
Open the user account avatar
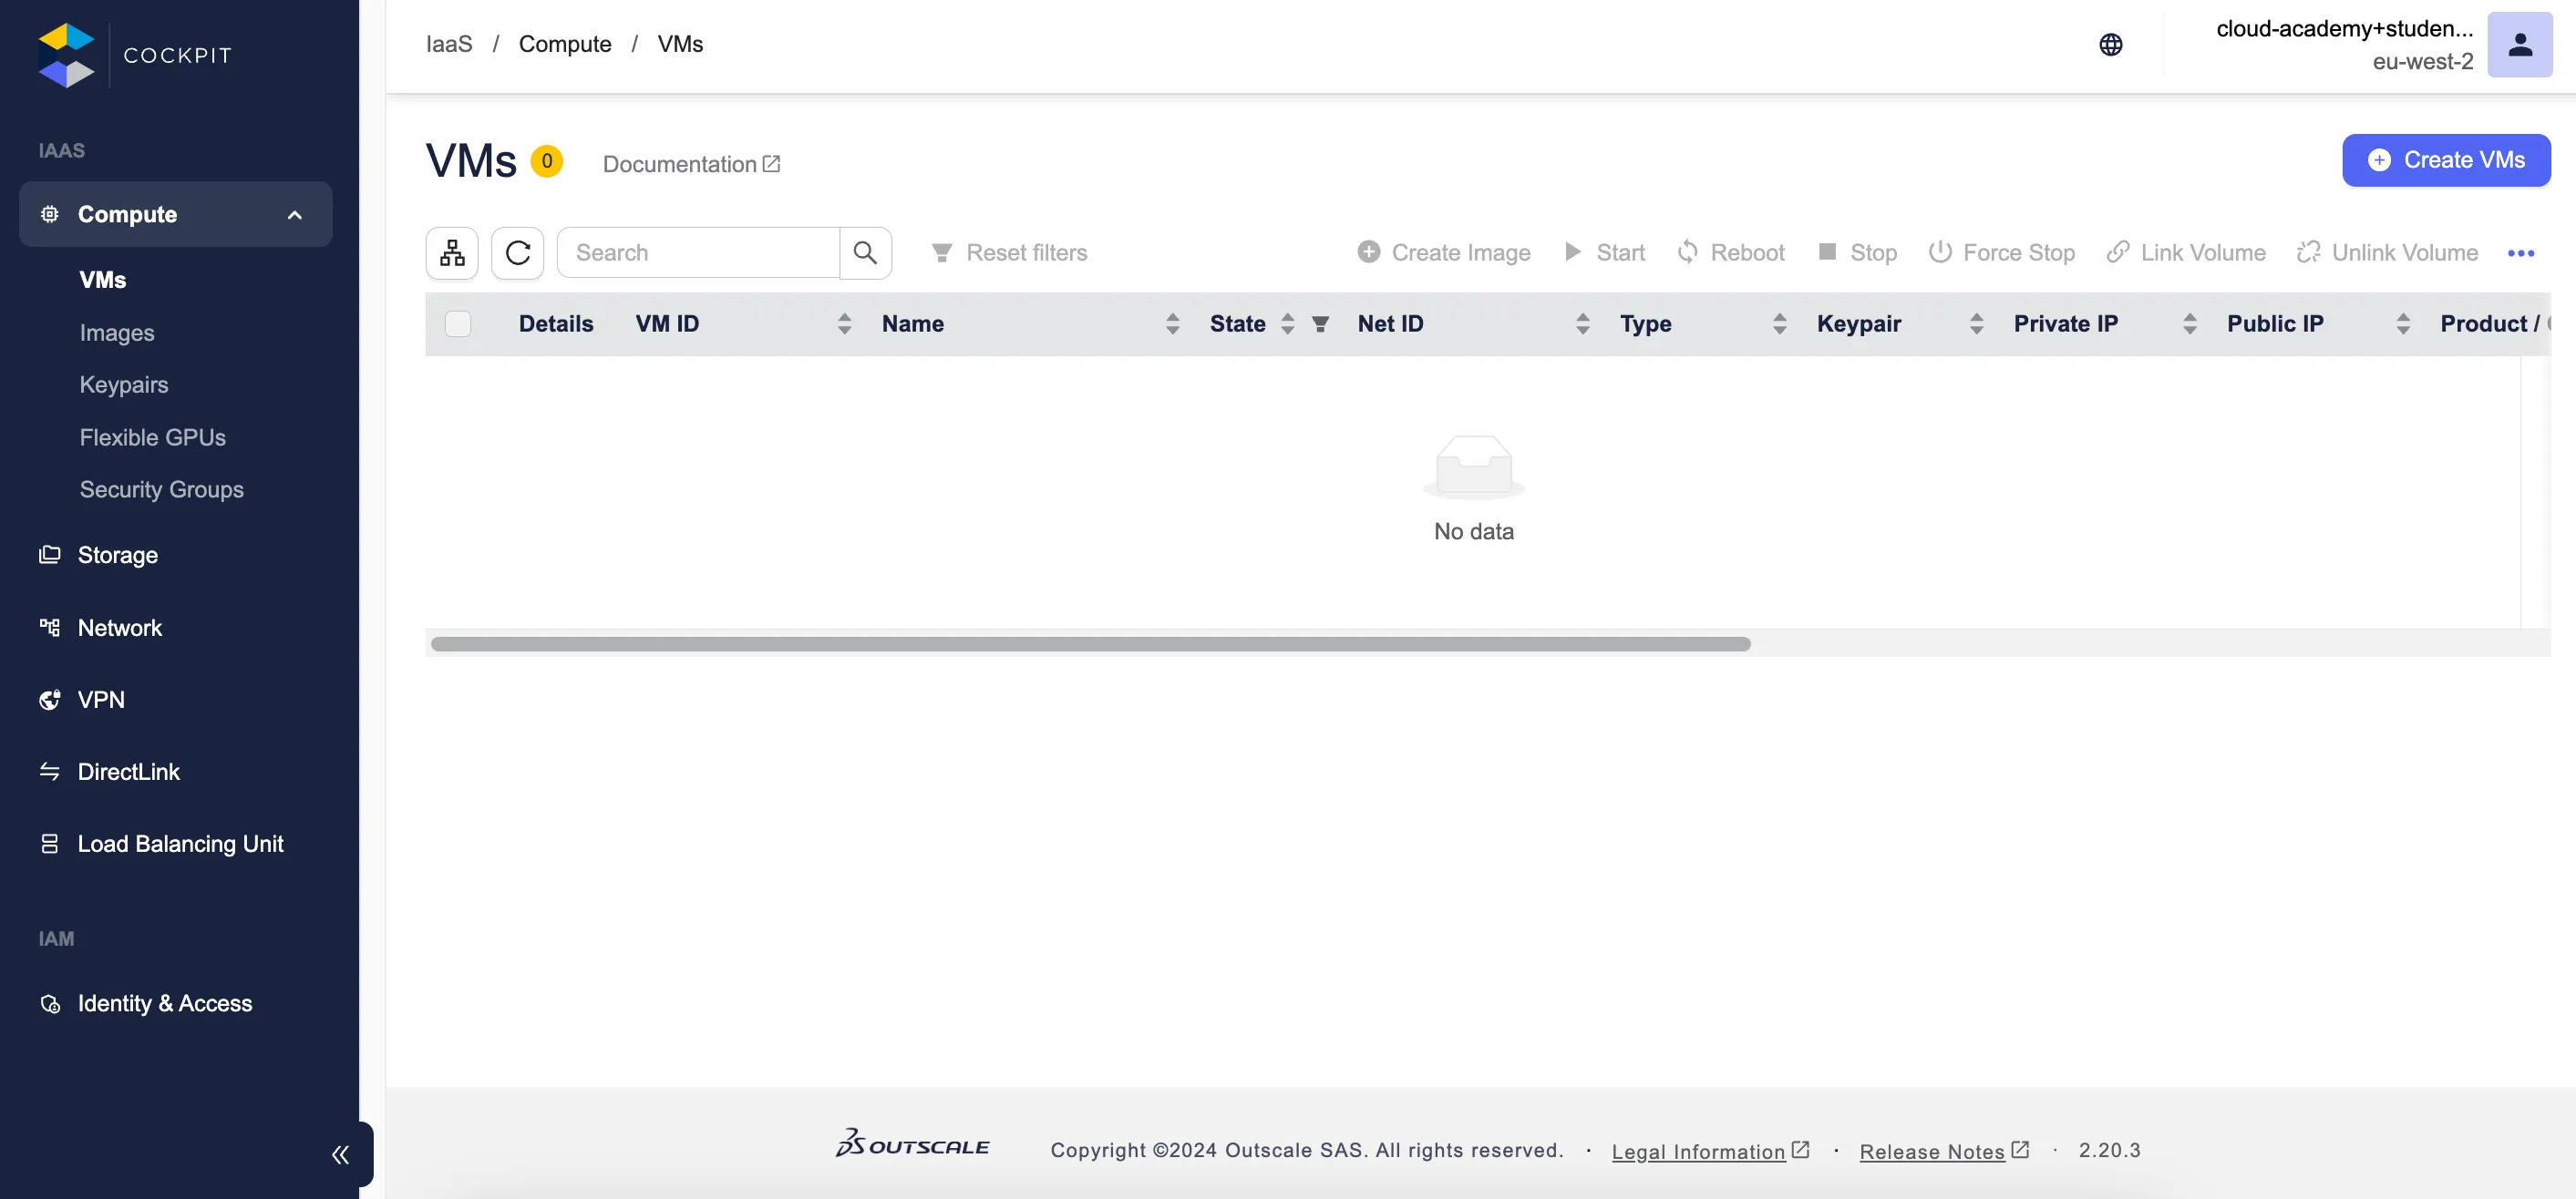pos(2519,44)
